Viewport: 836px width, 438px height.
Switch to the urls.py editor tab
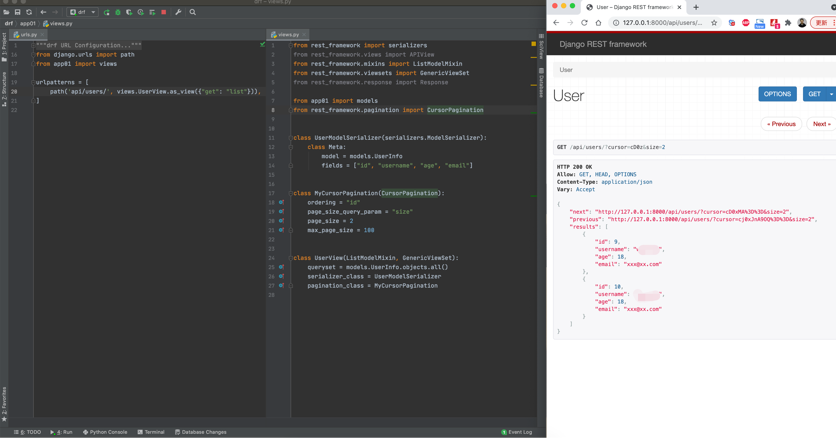coord(28,35)
